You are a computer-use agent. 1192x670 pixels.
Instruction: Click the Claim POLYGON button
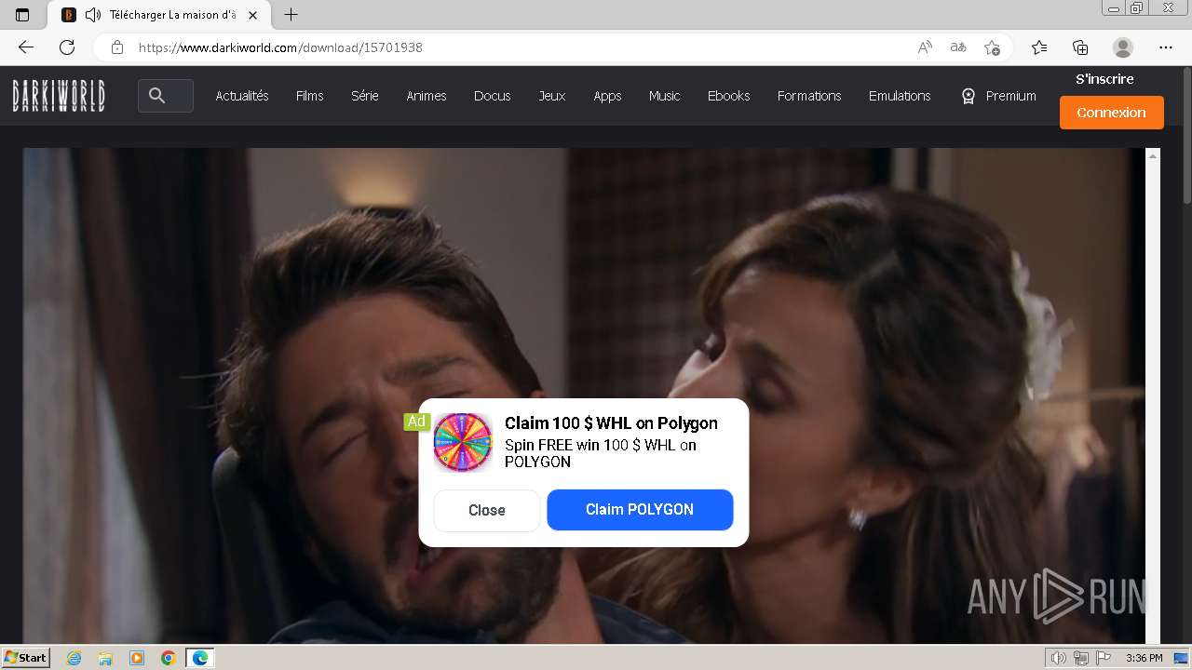[640, 510]
